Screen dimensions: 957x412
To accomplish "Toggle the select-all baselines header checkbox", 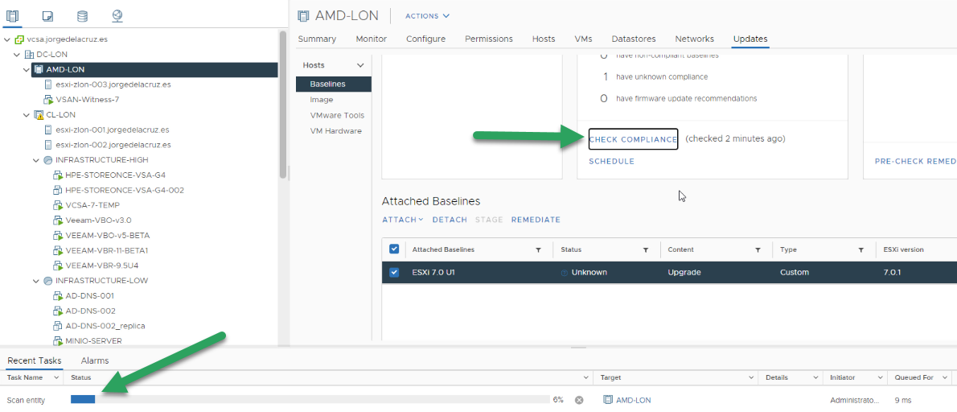I will point(394,249).
